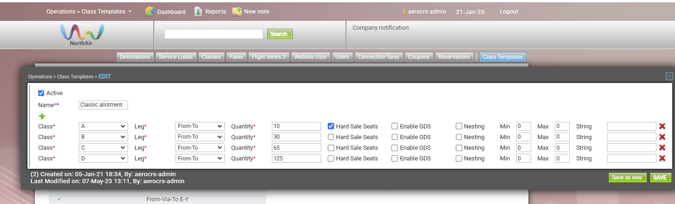Delete Class A row with red X
The width and height of the screenshot is (675, 204).
662,126
